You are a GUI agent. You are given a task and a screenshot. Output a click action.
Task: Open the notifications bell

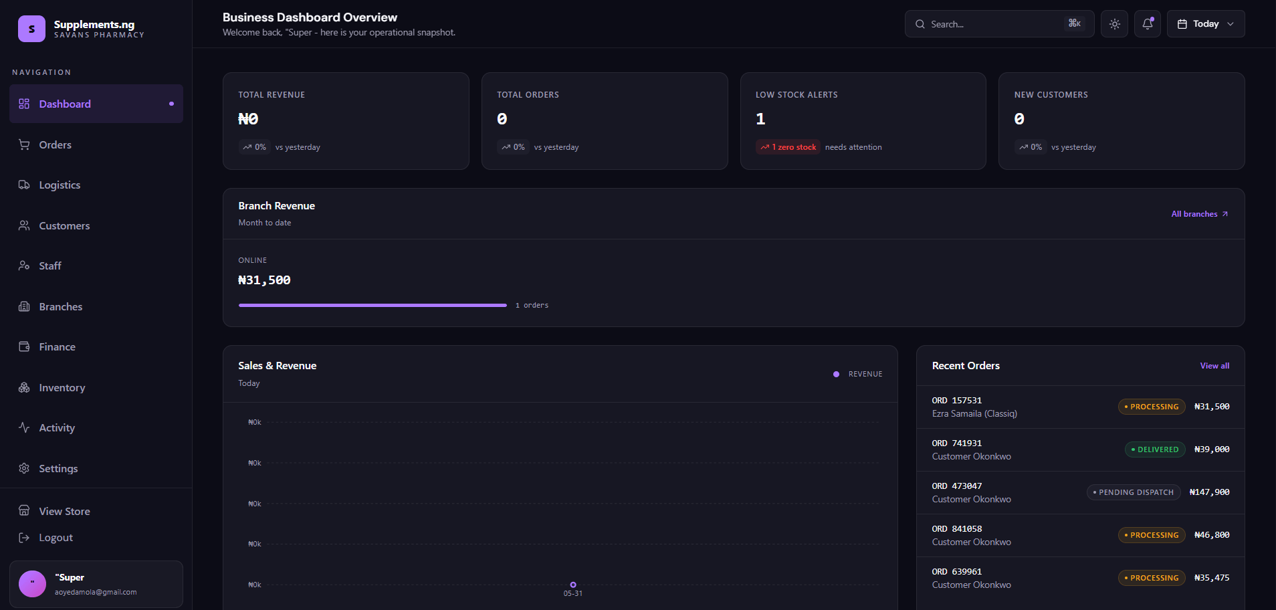tap(1148, 23)
